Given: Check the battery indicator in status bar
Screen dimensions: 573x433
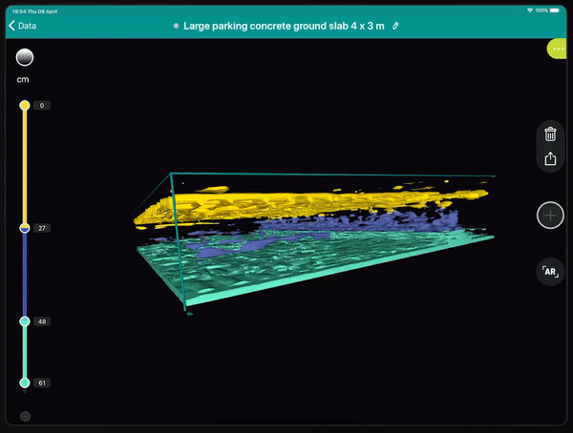Looking at the screenshot, I should pos(554,10).
